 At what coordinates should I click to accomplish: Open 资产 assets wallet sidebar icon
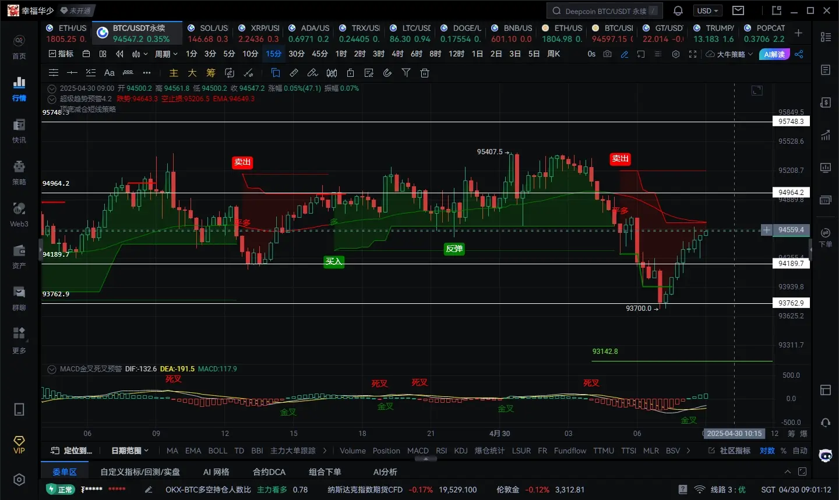tap(19, 257)
